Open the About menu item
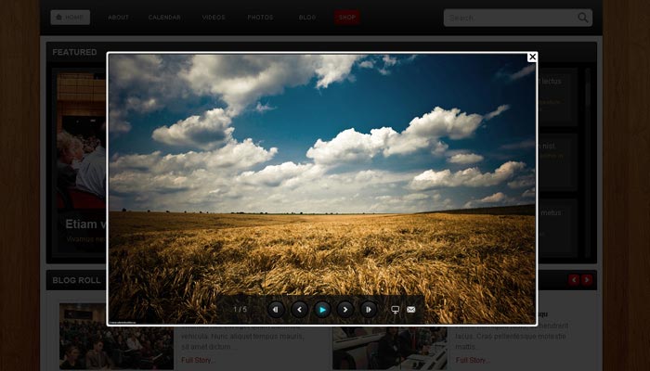Viewport: 650px width, 371px height. 118,18
